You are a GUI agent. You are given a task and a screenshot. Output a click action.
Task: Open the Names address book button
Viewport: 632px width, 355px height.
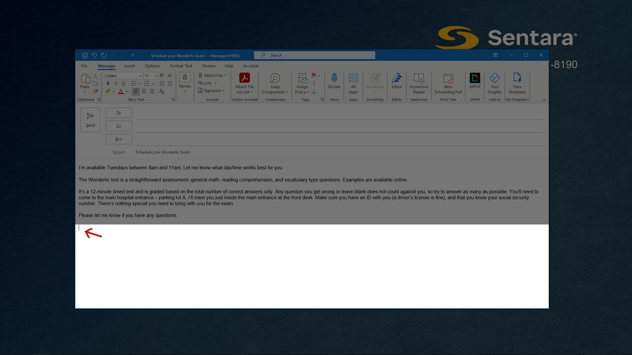pos(185,83)
